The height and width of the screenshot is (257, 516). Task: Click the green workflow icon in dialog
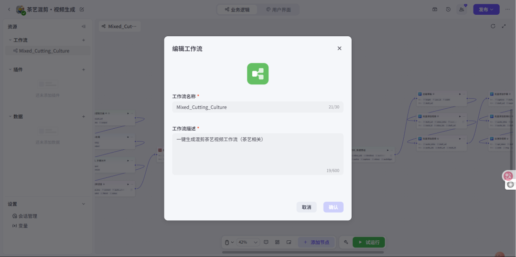pyautogui.click(x=258, y=73)
